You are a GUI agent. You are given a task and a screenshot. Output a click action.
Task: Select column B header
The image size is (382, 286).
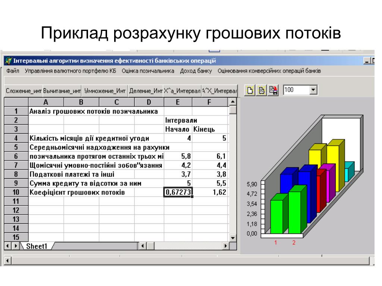coord(81,102)
